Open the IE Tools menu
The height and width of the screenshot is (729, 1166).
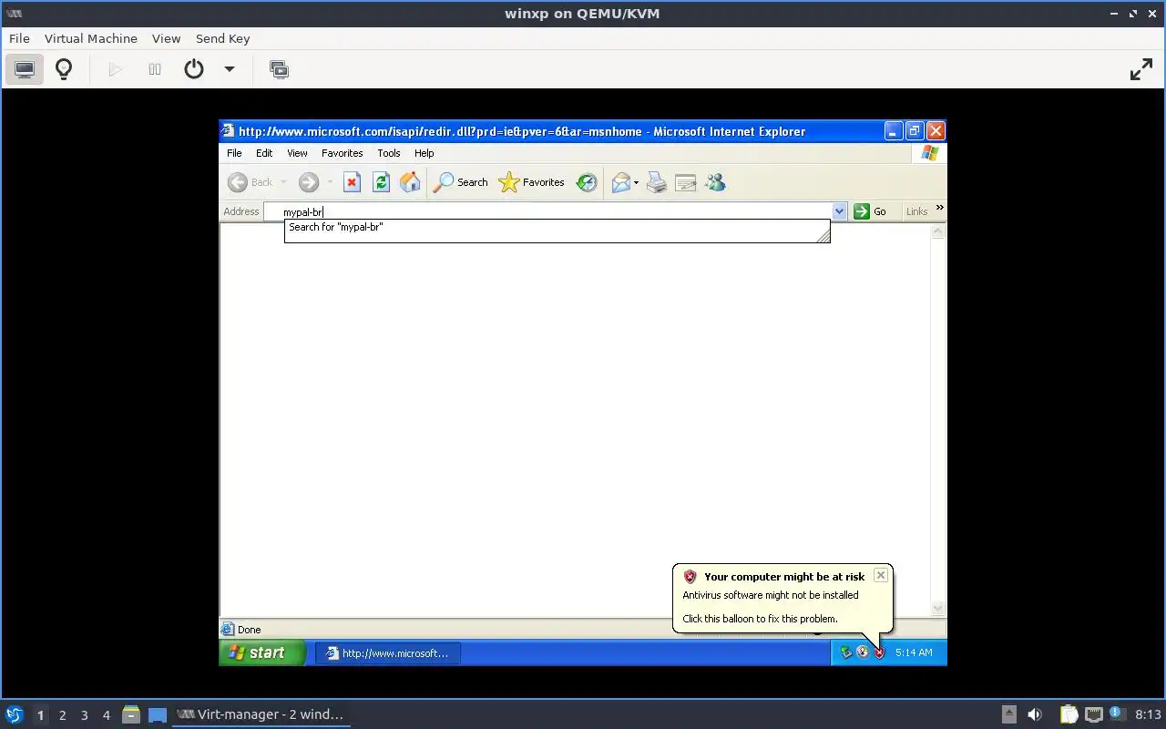[389, 153]
